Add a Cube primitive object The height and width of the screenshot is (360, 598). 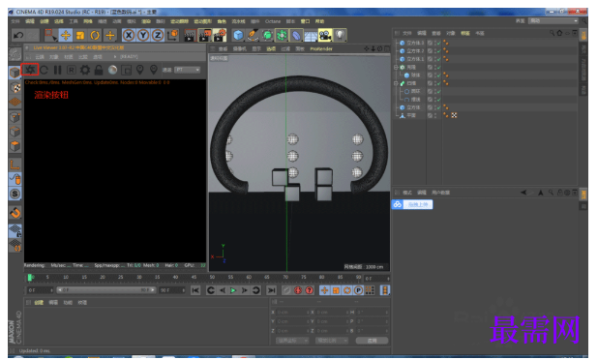(238, 36)
